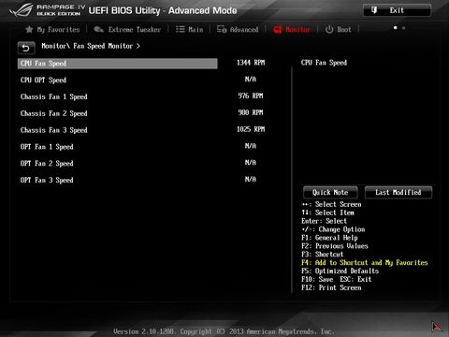Image resolution: width=449 pixels, height=337 pixels.
Task: Click N/A value for OPT Fan 3 Speed
Action: (251, 180)
